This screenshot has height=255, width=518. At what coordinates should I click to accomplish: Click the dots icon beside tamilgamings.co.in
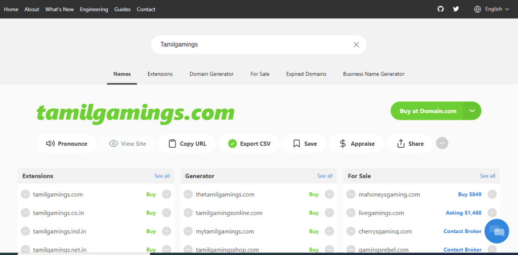[25, 212]
